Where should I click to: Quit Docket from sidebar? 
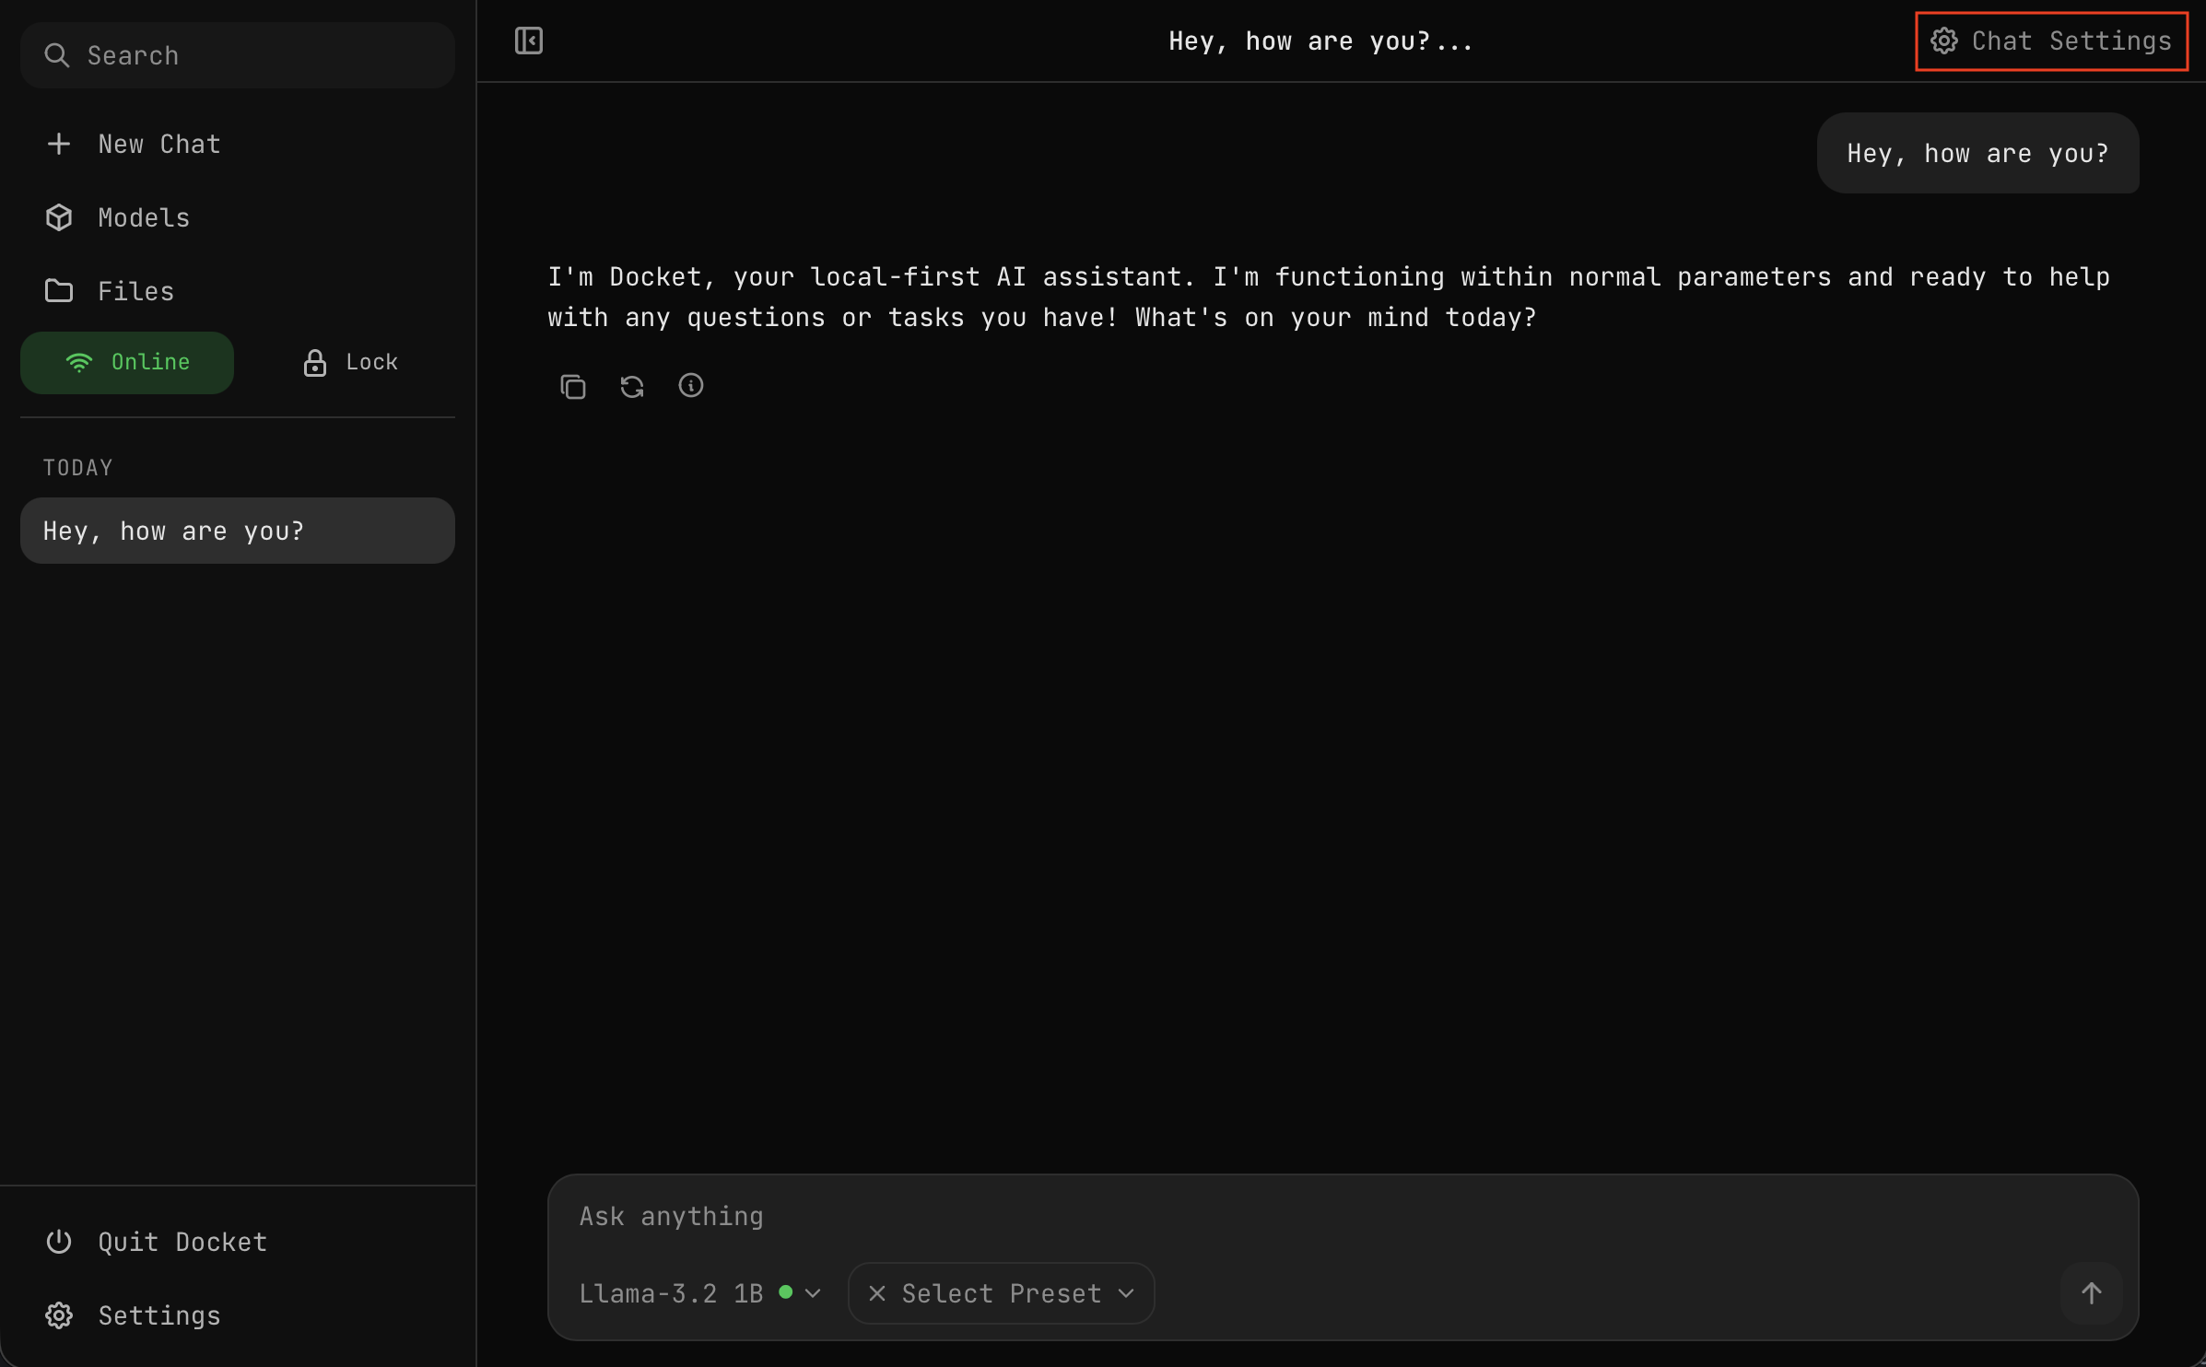coord(182,1242)
